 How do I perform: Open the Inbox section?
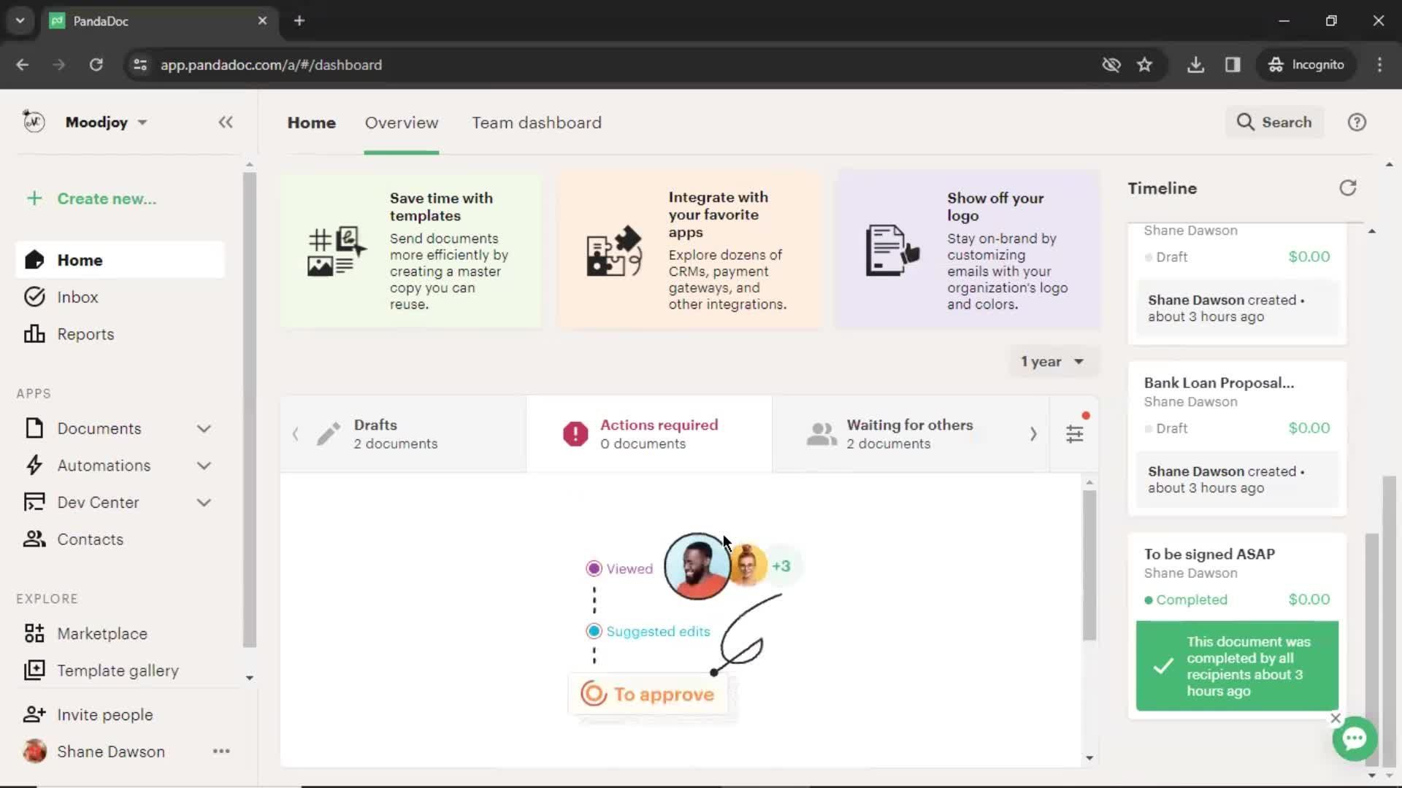click(x=77, y=296)
